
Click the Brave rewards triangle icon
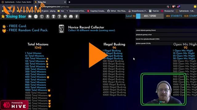coord(179,6)
